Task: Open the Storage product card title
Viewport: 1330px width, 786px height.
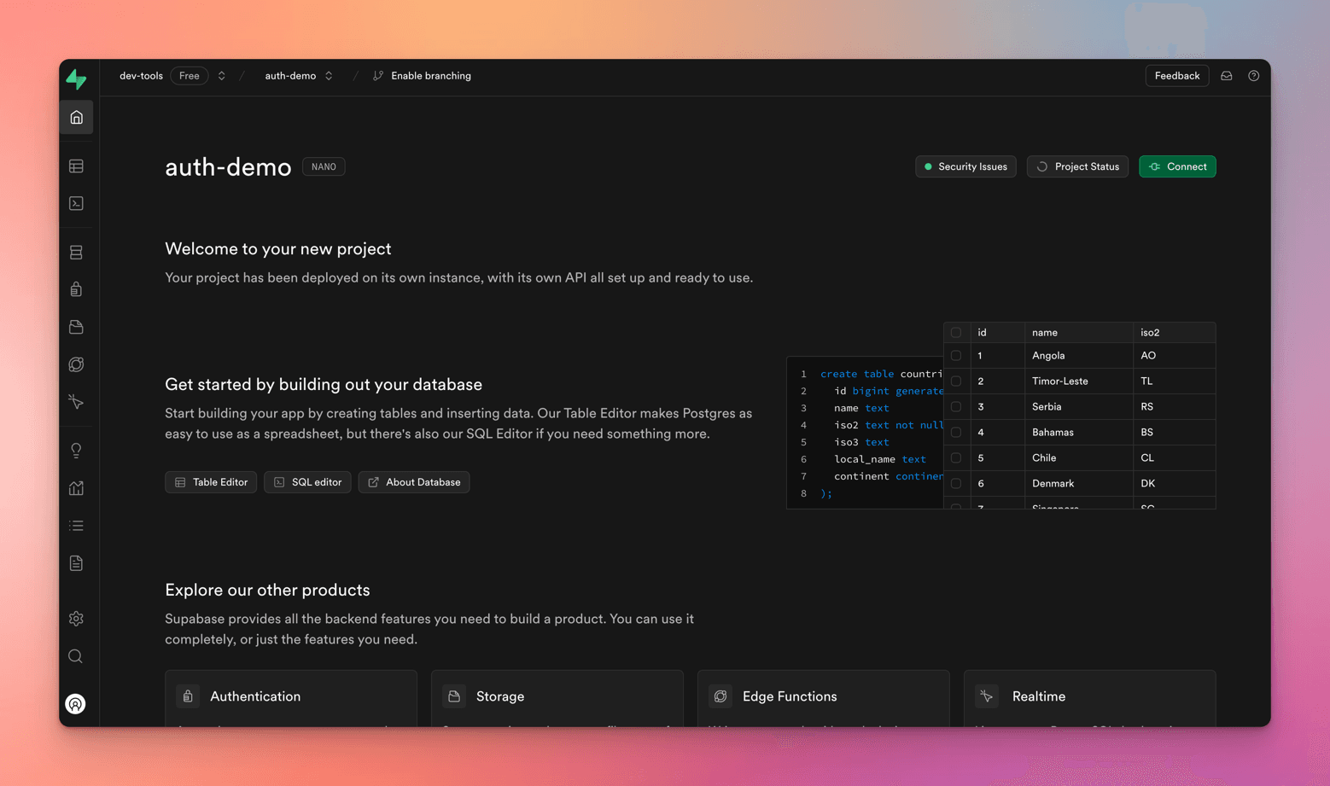Action: [500, 696]
